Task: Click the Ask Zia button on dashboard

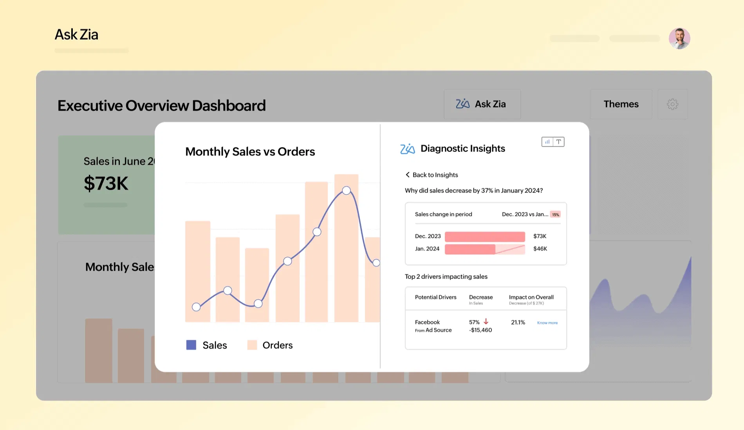Action: coord(482,104)
